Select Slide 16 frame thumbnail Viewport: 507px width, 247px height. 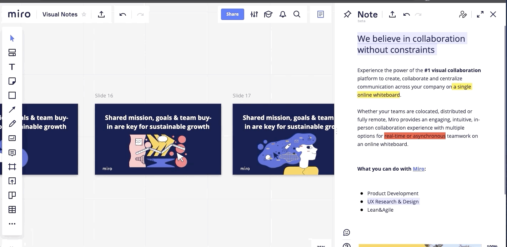158,139
